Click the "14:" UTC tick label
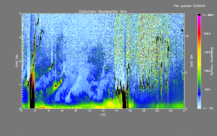Image resolution: width=217 pixels, height=136 pixels. pyautogui.click(x=117, y=111)
